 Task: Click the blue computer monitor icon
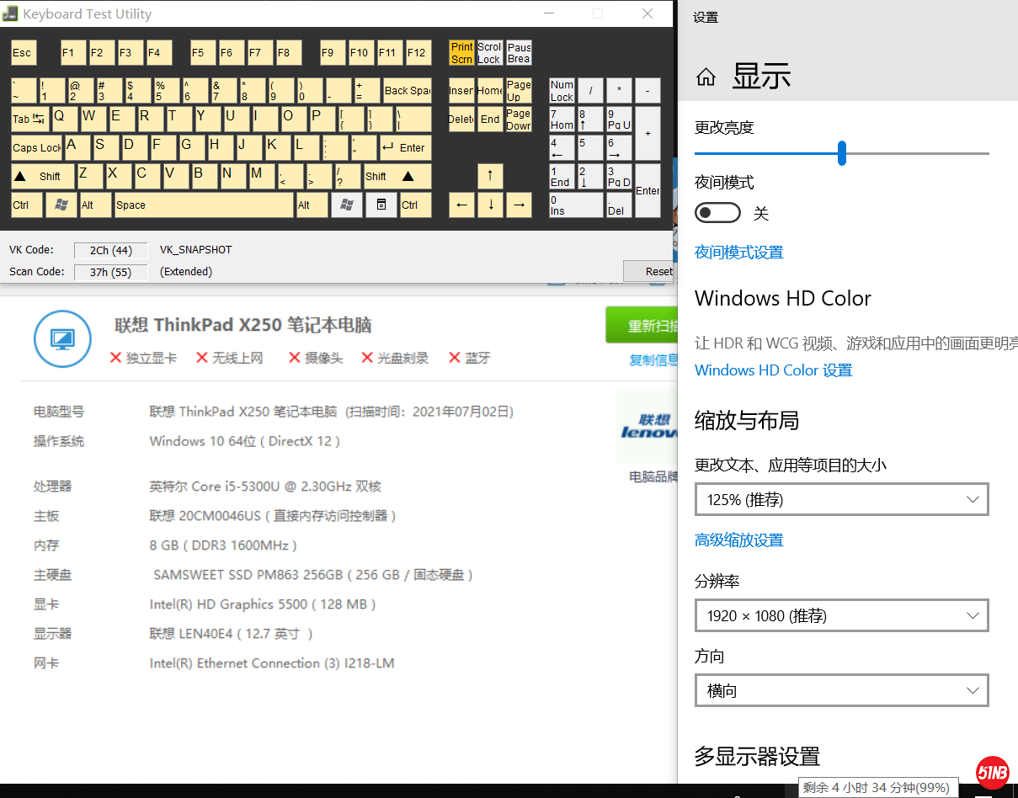coord(62,339)
